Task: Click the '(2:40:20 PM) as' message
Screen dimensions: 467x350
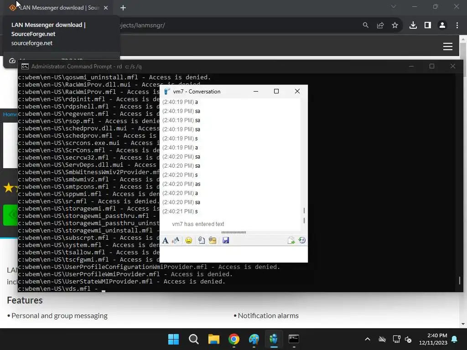Action: point(182,184)
